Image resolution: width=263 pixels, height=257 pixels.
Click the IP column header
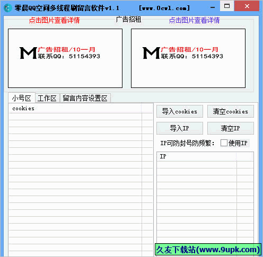[197, 156]
